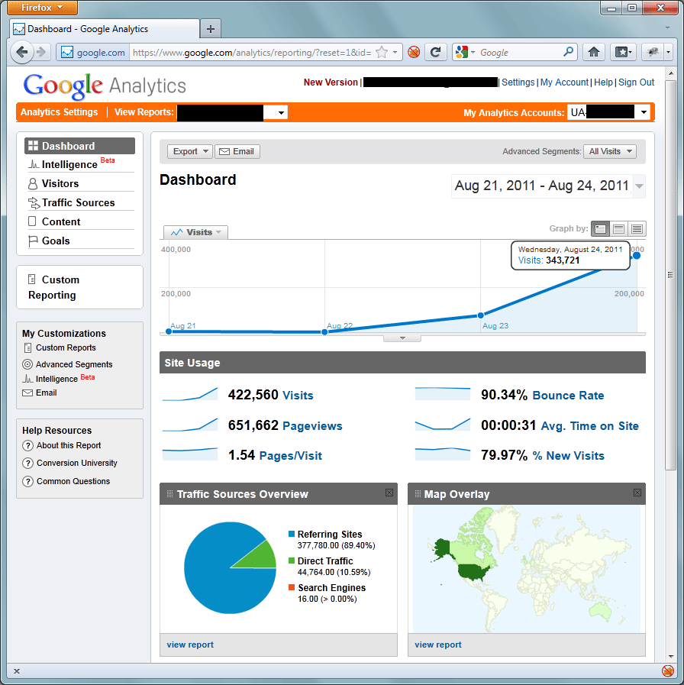This screenshot has height=685, width=684.
Task: Click the Reload page icon
Action: click(x=435, y=53)
